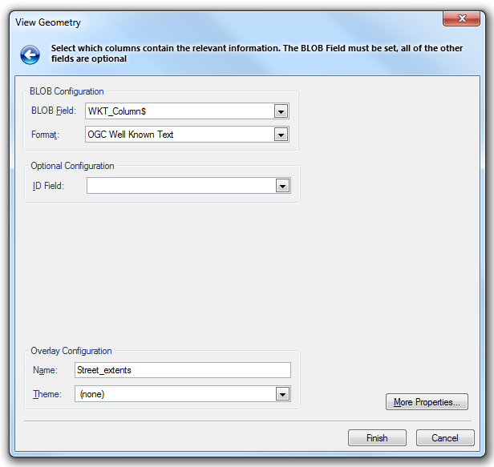Open the Format dropdown list

281,135
